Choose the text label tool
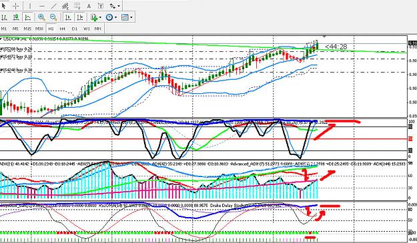This screenshot has width=417, height=243. point(101,5)
